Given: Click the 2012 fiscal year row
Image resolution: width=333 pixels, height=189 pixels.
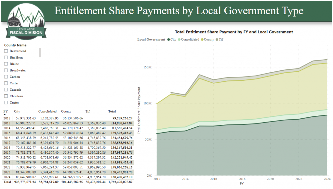Looking at the screenshot, I should pos(6,119).
